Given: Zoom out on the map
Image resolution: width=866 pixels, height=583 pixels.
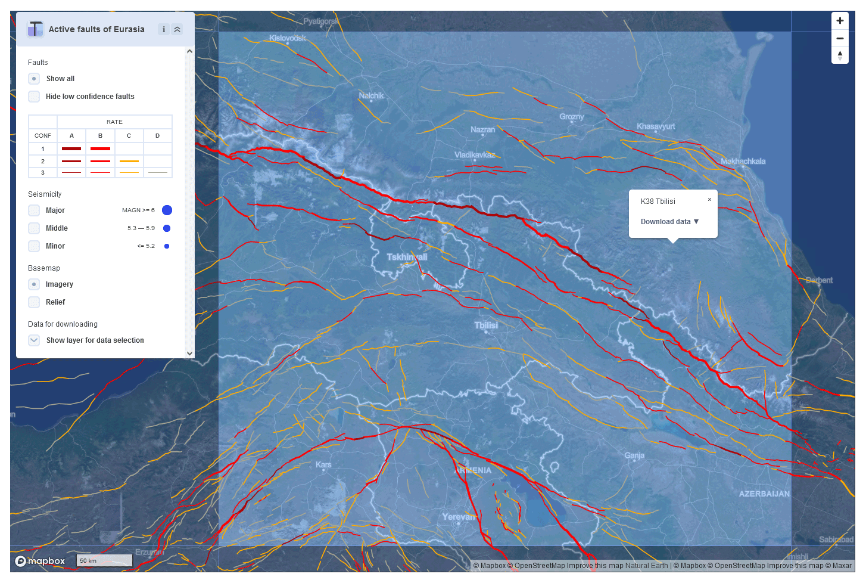Looking at the screenshot, I should pos(840,38).
